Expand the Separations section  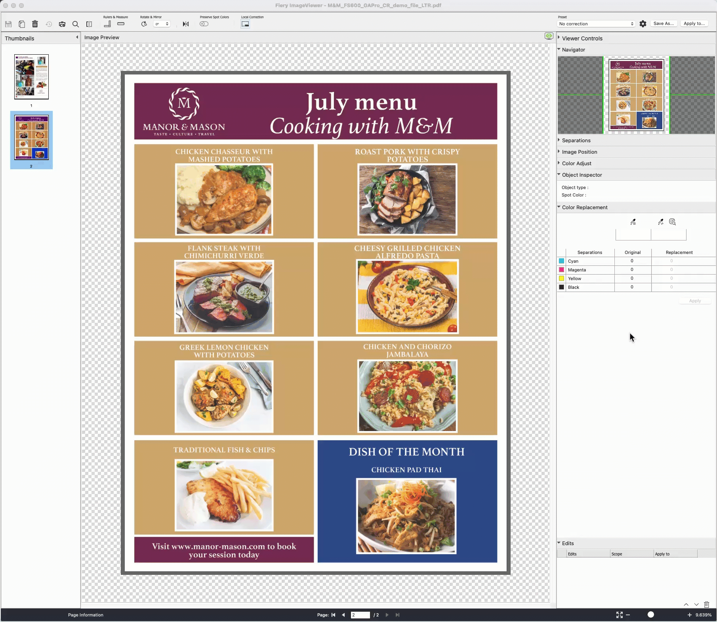click(559, 140)
